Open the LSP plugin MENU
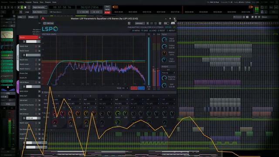The height and width of the screenshot is (157, 279). point(136,31)
